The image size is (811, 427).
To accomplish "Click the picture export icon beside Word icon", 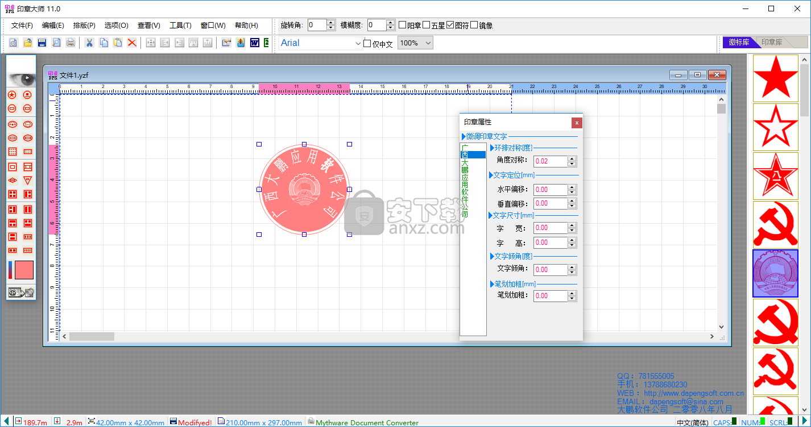I will [241, 43].
